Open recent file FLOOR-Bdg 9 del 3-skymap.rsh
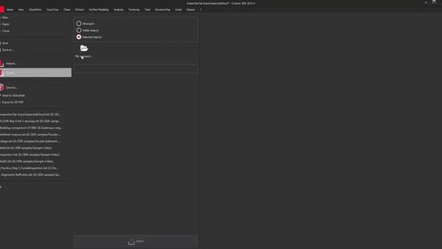This screenshot has height=249, width=442. (x=30, y=121)
